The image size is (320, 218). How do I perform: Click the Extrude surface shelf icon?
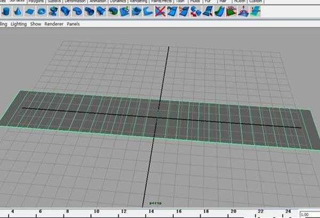tap(89, 11)
